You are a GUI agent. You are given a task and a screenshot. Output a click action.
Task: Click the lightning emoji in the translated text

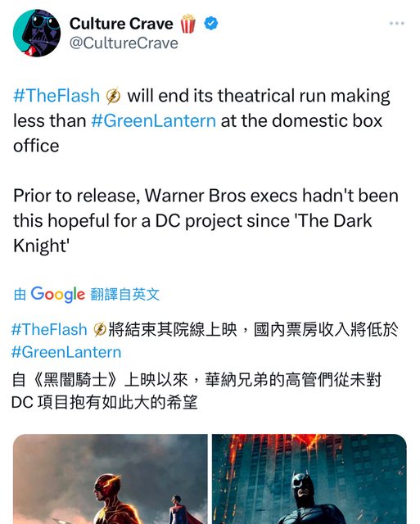100,329
